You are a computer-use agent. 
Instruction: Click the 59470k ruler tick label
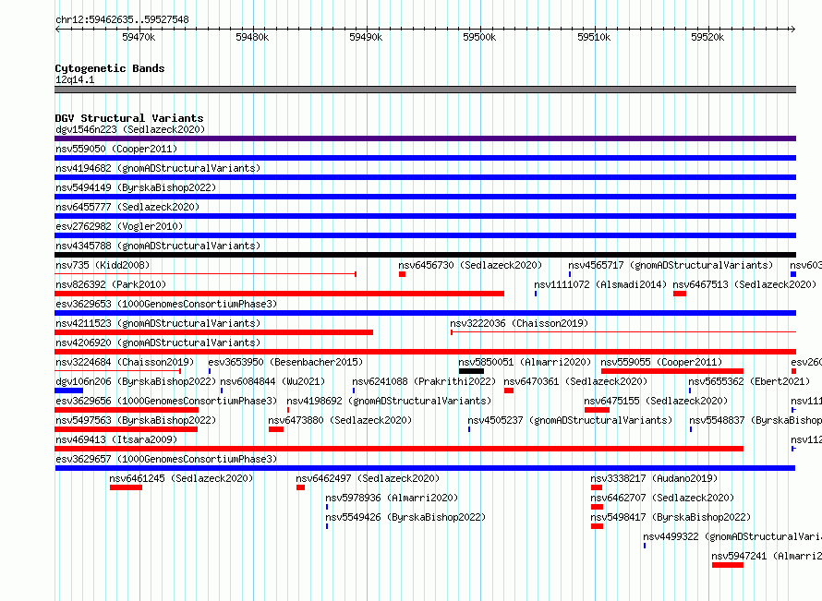tap(139, 37)
